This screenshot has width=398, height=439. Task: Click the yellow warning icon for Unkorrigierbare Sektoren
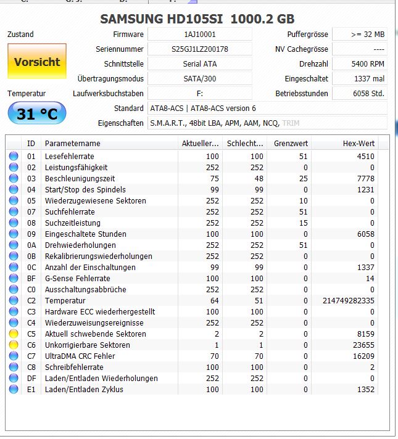click(14, 345)
